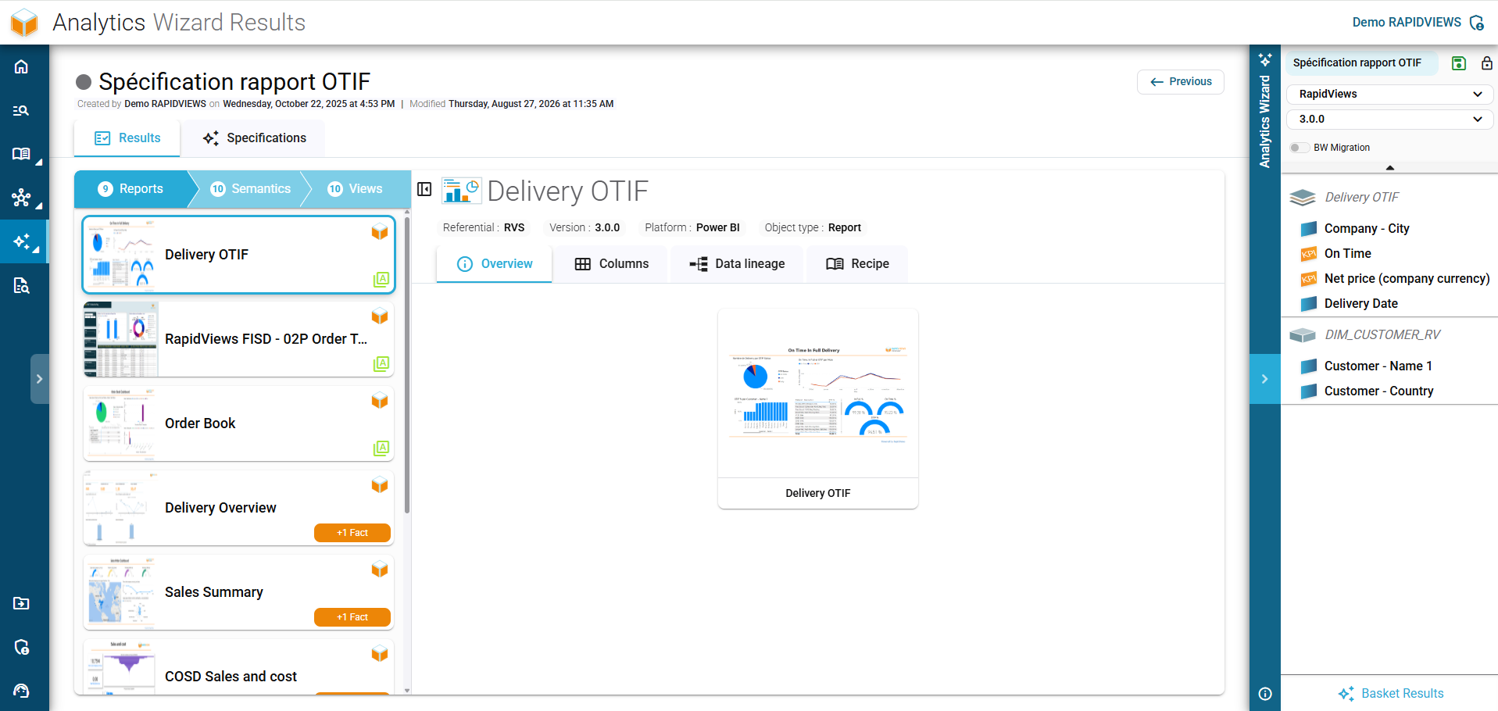Click the Delivery OTIF report chart icon
Viewport: 1498px width, 711px height.
pos(461,191)
